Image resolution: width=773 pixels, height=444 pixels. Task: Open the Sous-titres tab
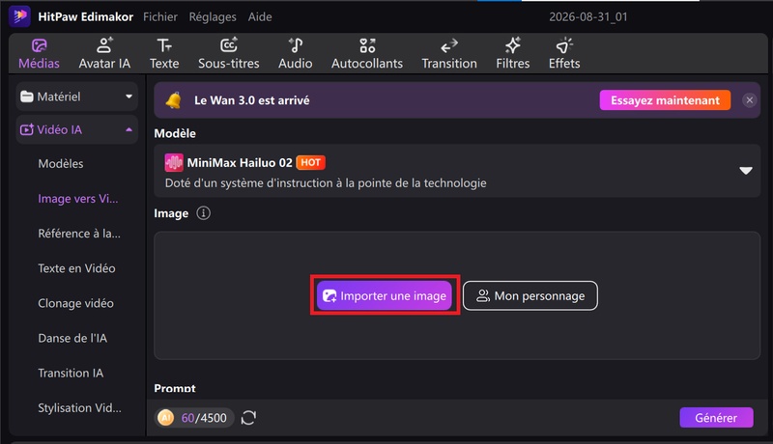229,54
